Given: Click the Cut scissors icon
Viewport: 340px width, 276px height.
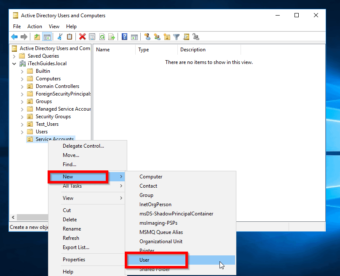Looking at the screenshot, I should [59, 37].
